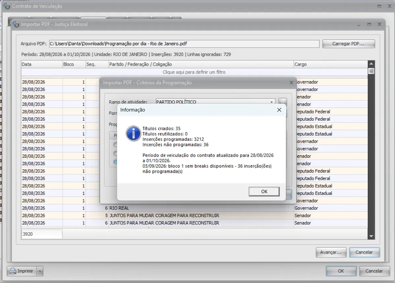
Task: Open the Ramo de atividade dropdown
Action: click(x=272, y=102)
